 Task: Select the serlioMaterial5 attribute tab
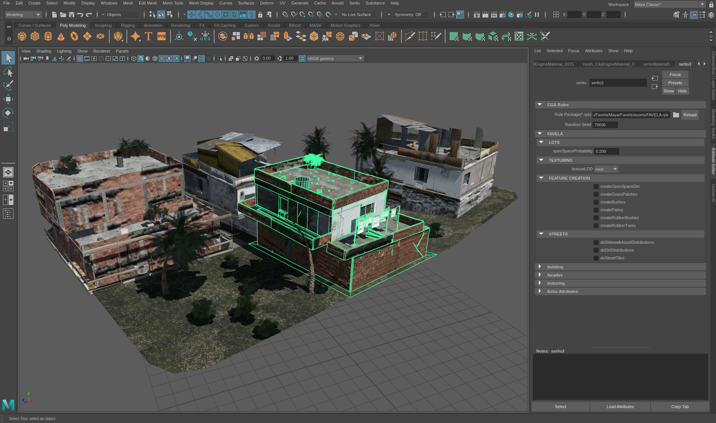point(656,64)
